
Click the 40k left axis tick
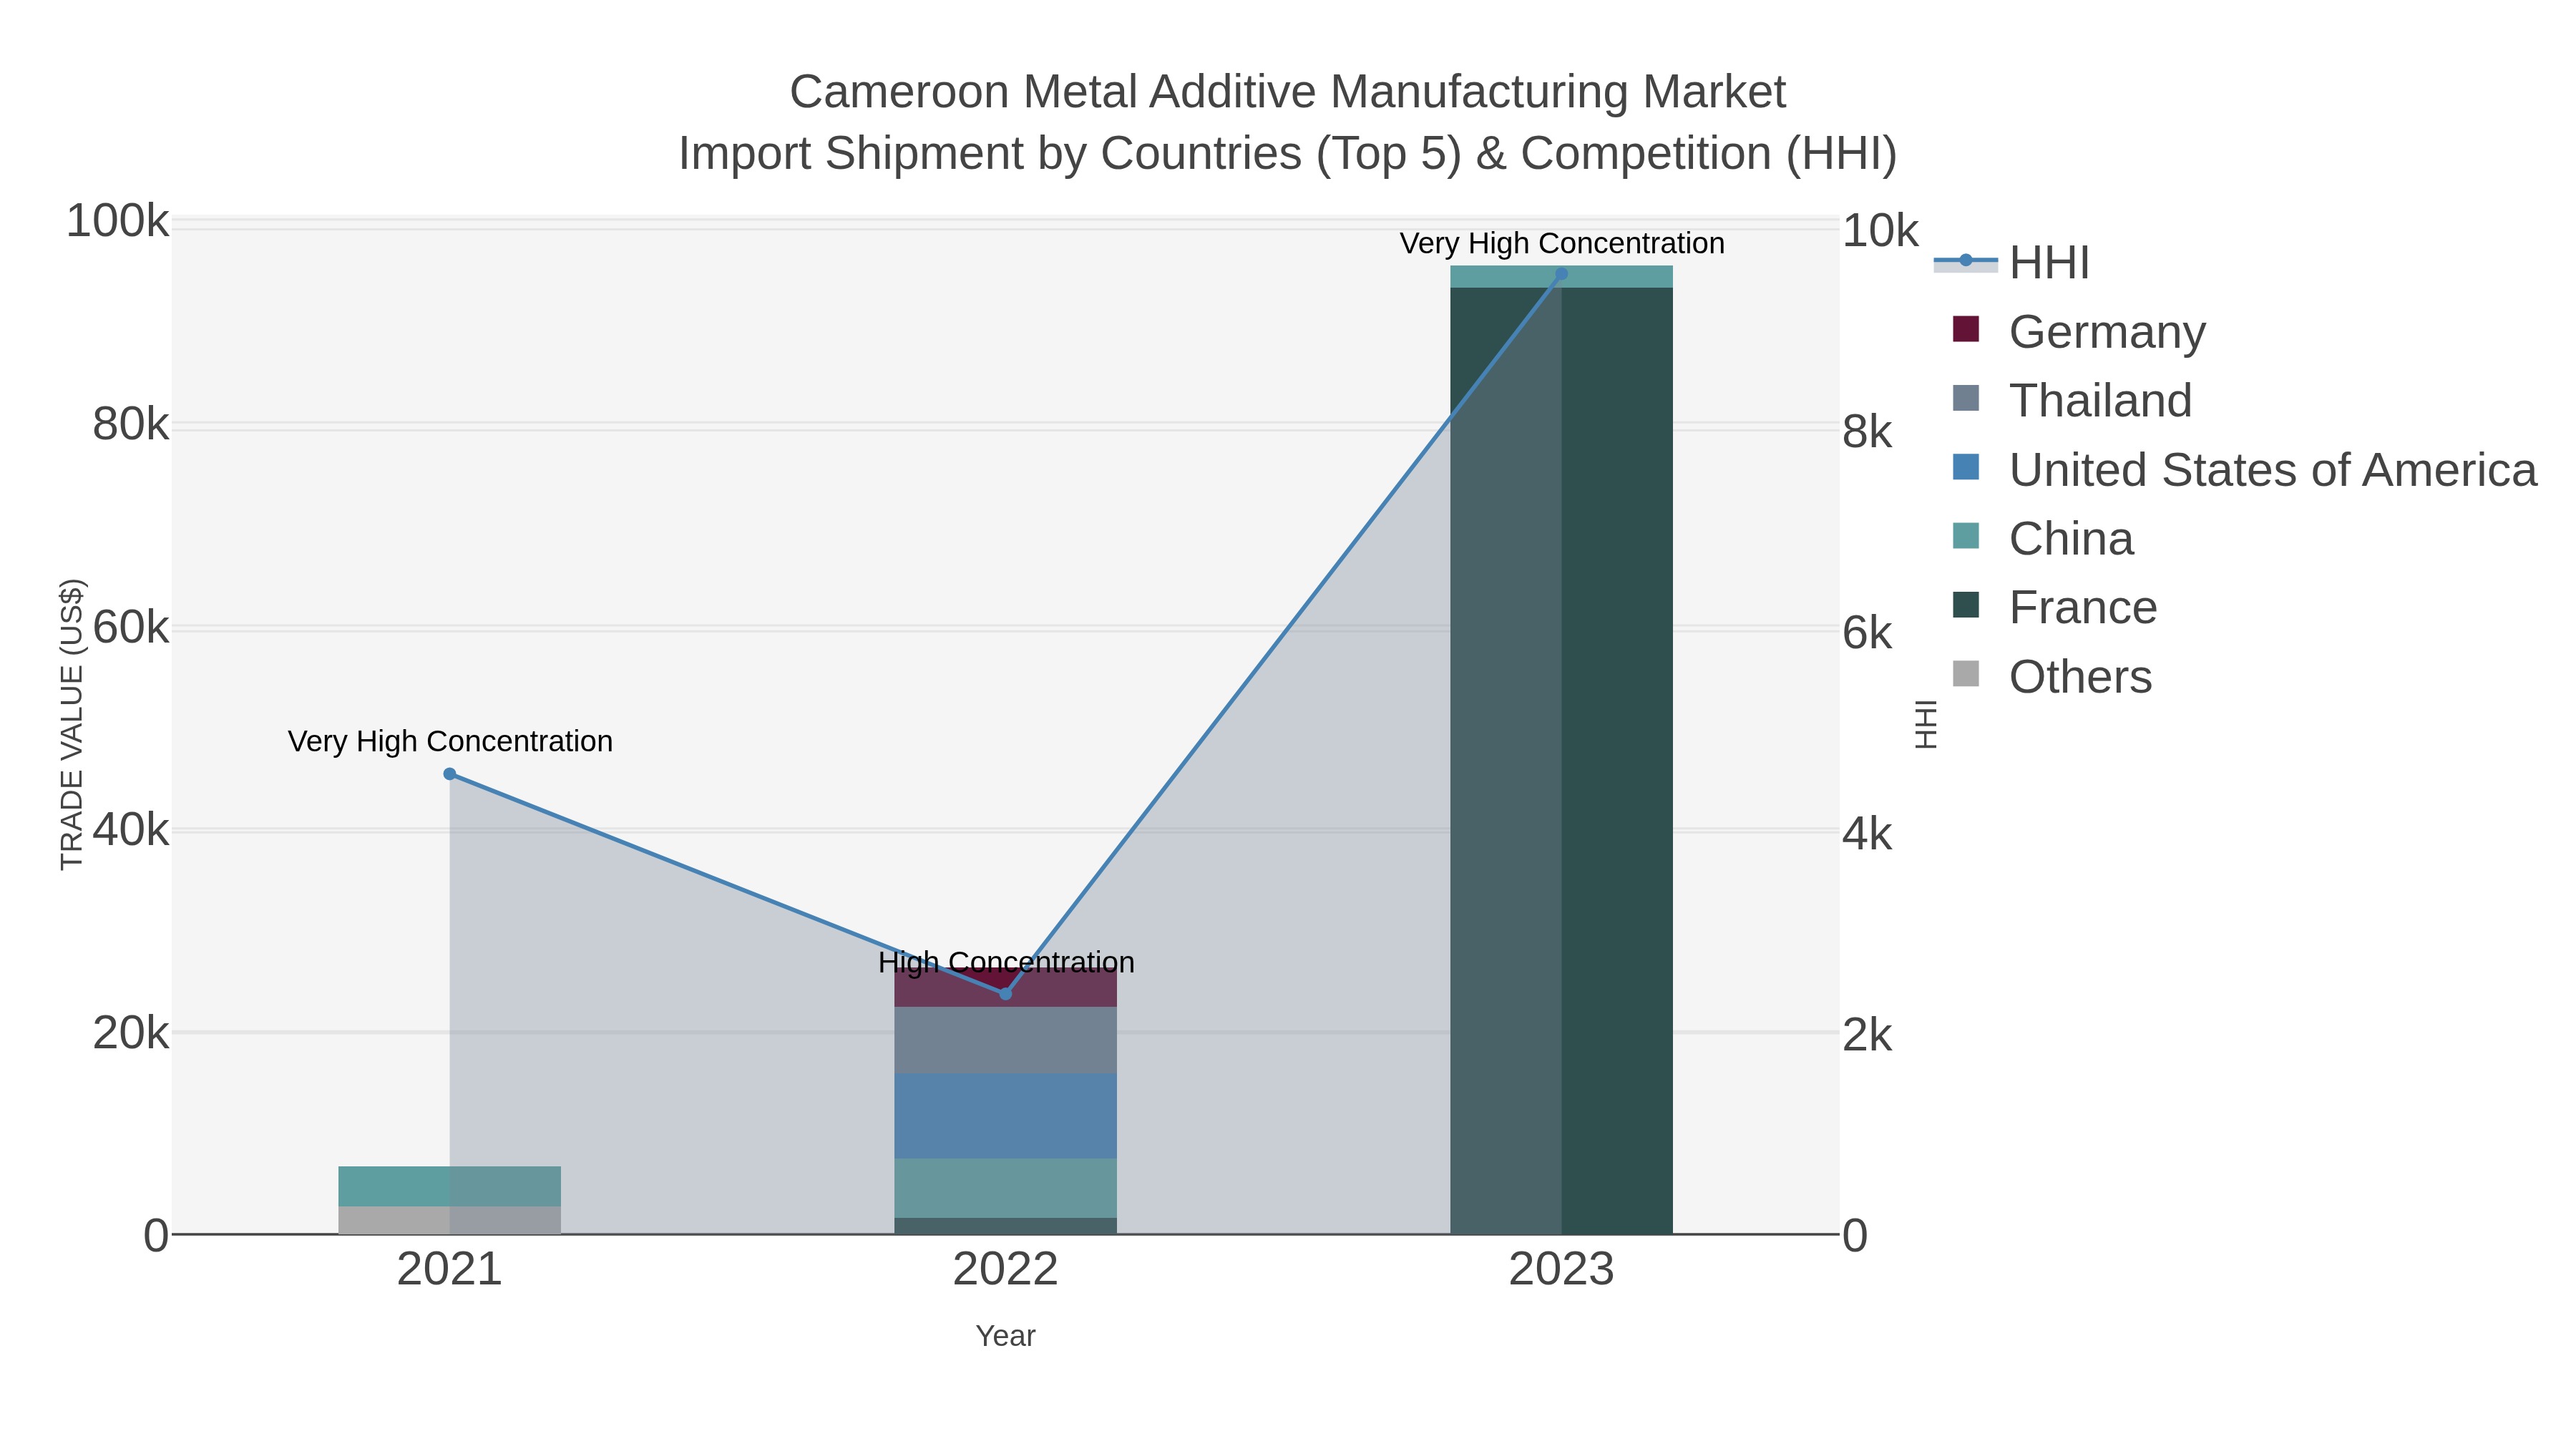[x=130, y=830]
